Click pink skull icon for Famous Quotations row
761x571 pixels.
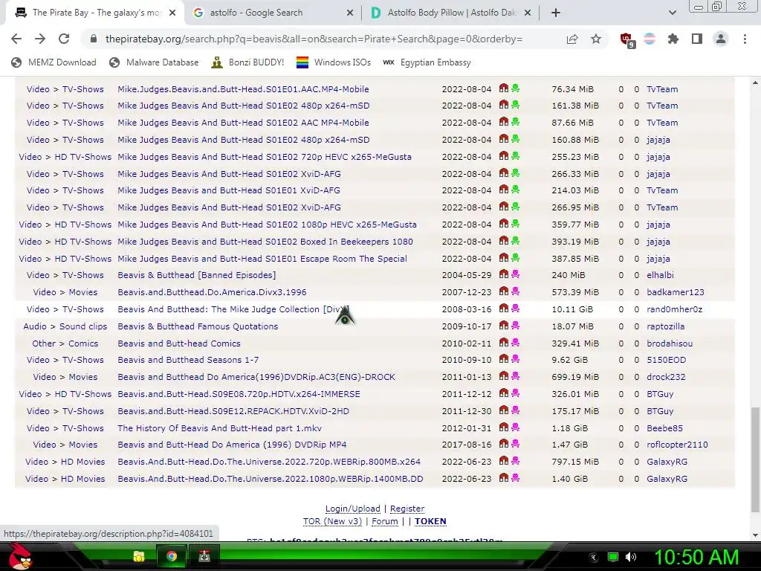[x=516, y=326]
